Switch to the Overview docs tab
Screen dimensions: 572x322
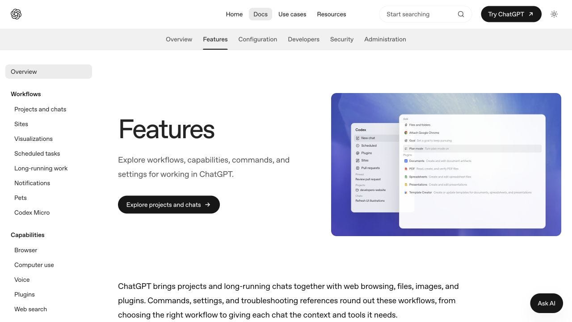[x=179, y=39]
